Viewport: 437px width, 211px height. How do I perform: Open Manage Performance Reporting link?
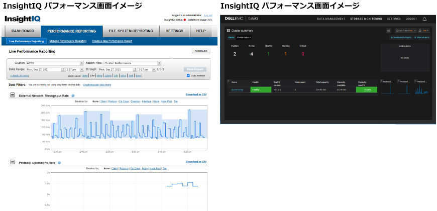(68, 41)
